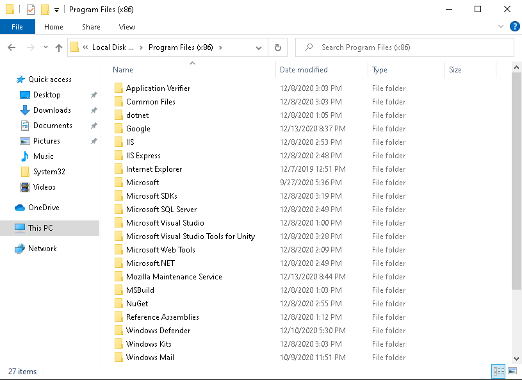
Task: Select the IIS Express folder icon
Action: (x=118, y=155)
